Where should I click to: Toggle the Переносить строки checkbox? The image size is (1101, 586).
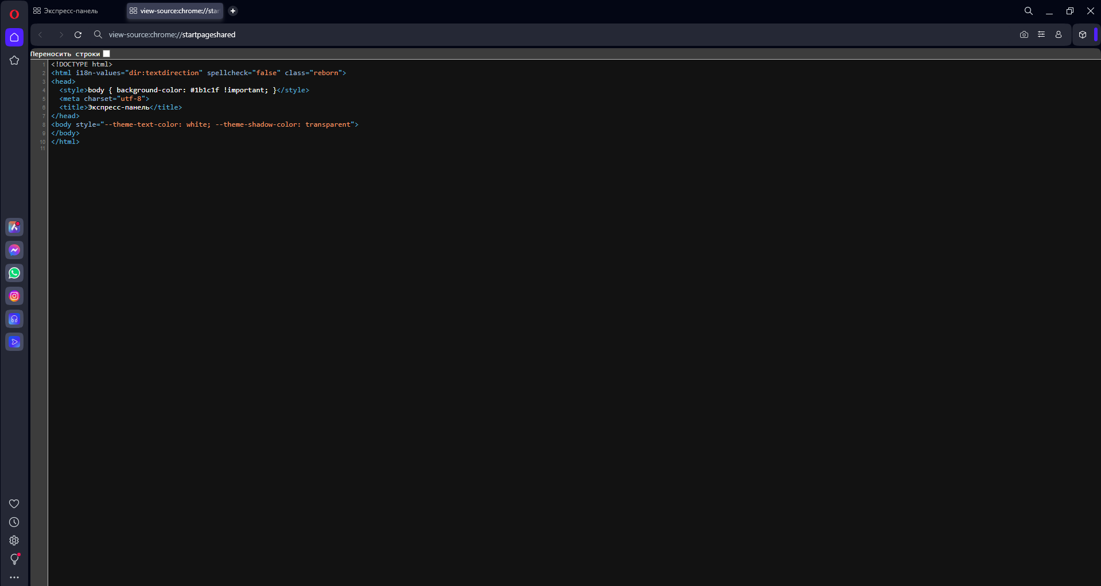coord(107,54)
